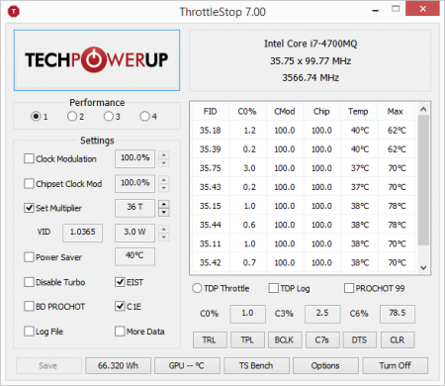Click the monitoring table scrollbar thumb

tap(423, 180)
